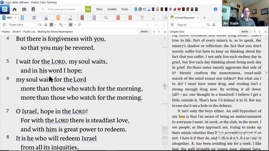The image size is (269, 151).
Task: Click verse number 7 in Psalm
Action: click(x=8, y=111)
